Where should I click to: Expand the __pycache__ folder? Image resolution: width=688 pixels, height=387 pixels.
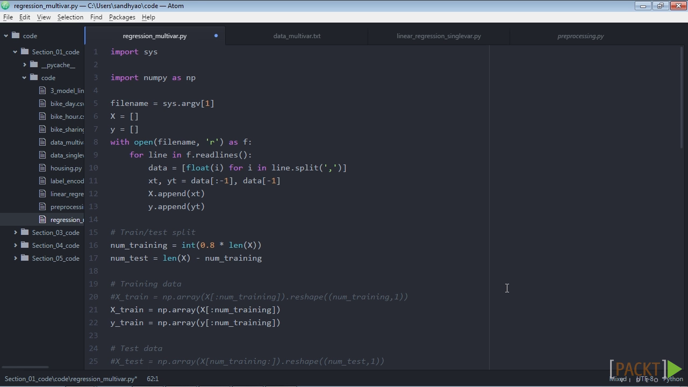[x=25, y=64]
